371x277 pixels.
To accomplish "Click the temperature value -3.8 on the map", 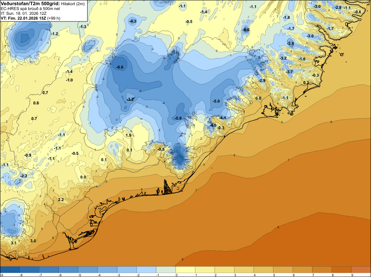I will click(x=290, y=43).
